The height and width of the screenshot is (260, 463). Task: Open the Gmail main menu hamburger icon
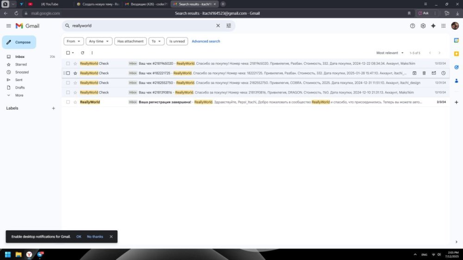[8, 26]
